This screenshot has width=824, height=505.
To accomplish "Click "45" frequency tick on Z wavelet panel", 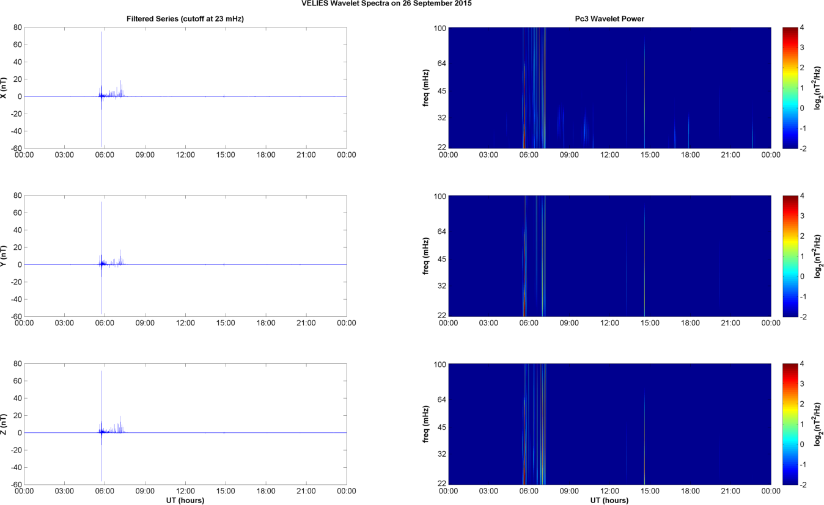I will click(442, 427).
